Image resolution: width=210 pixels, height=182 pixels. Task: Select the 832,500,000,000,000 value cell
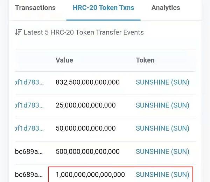click(x=87, y=82)
